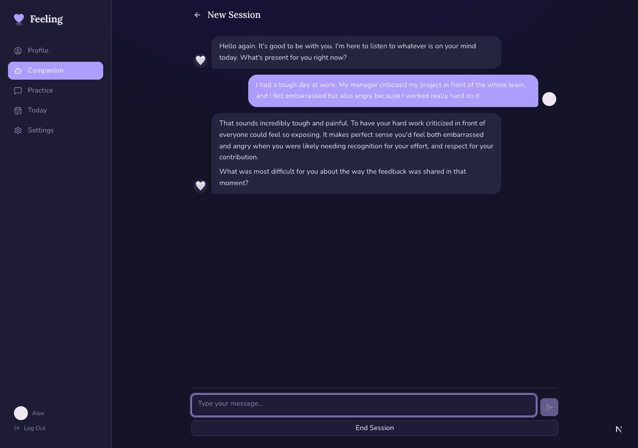
Task: Click the Log Out link
Action: click(34, 428)
